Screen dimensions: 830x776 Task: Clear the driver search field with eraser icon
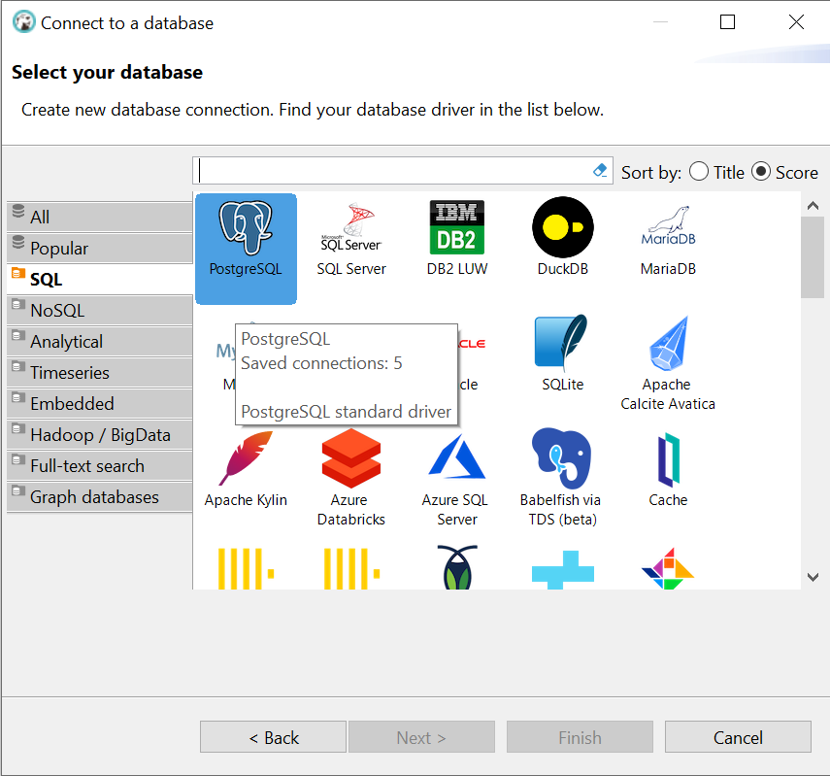click(x=600, y=171)
